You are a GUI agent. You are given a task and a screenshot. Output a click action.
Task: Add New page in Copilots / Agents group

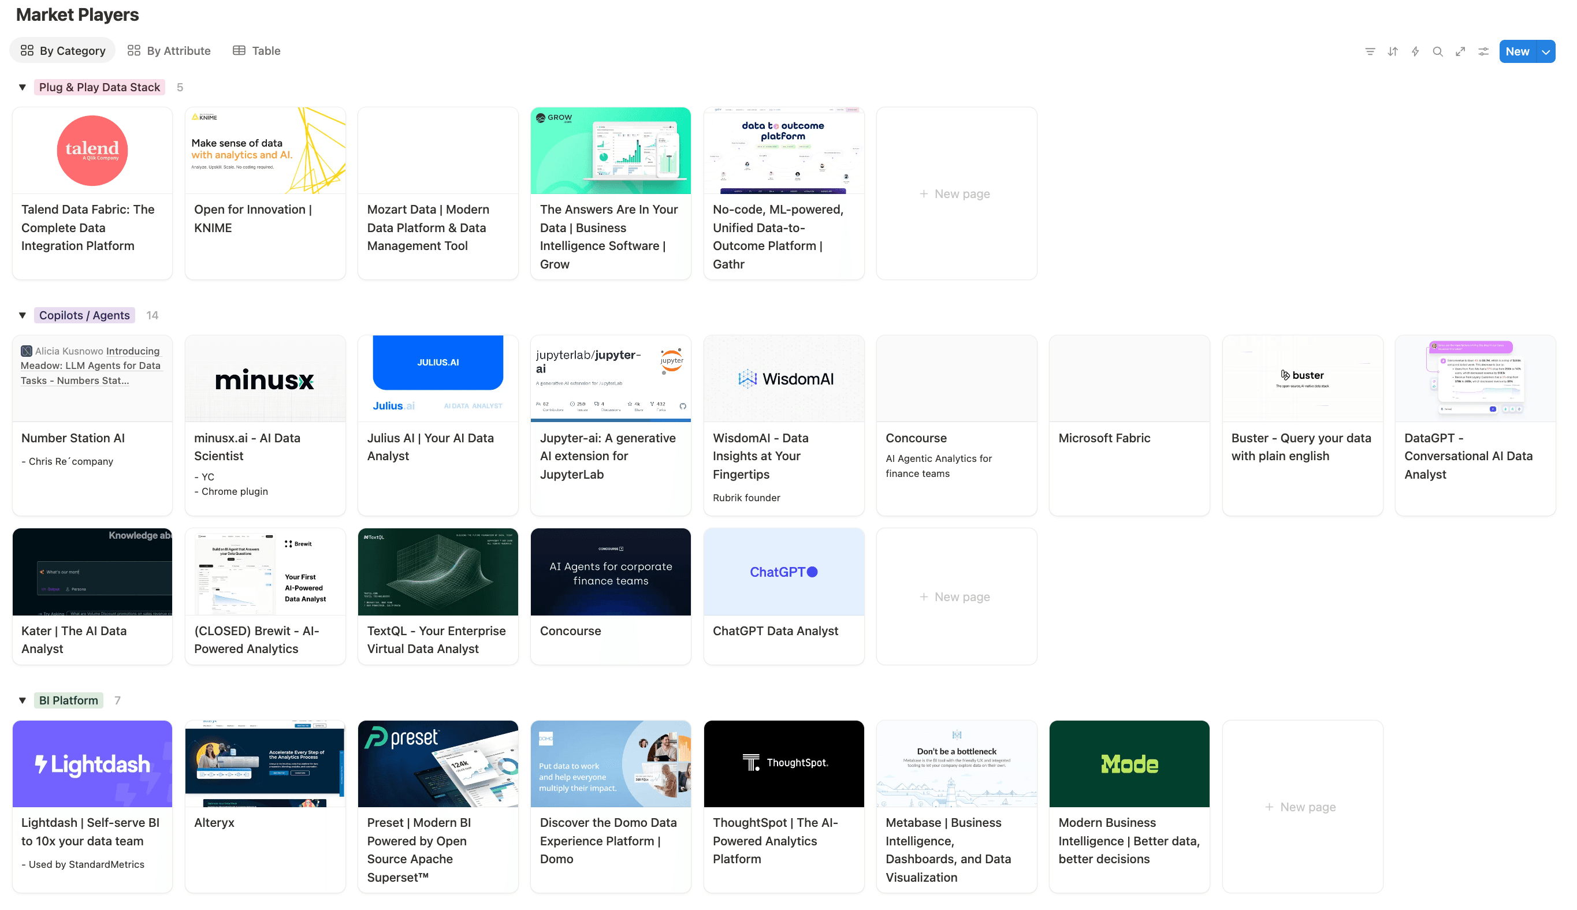click(956, 597)
